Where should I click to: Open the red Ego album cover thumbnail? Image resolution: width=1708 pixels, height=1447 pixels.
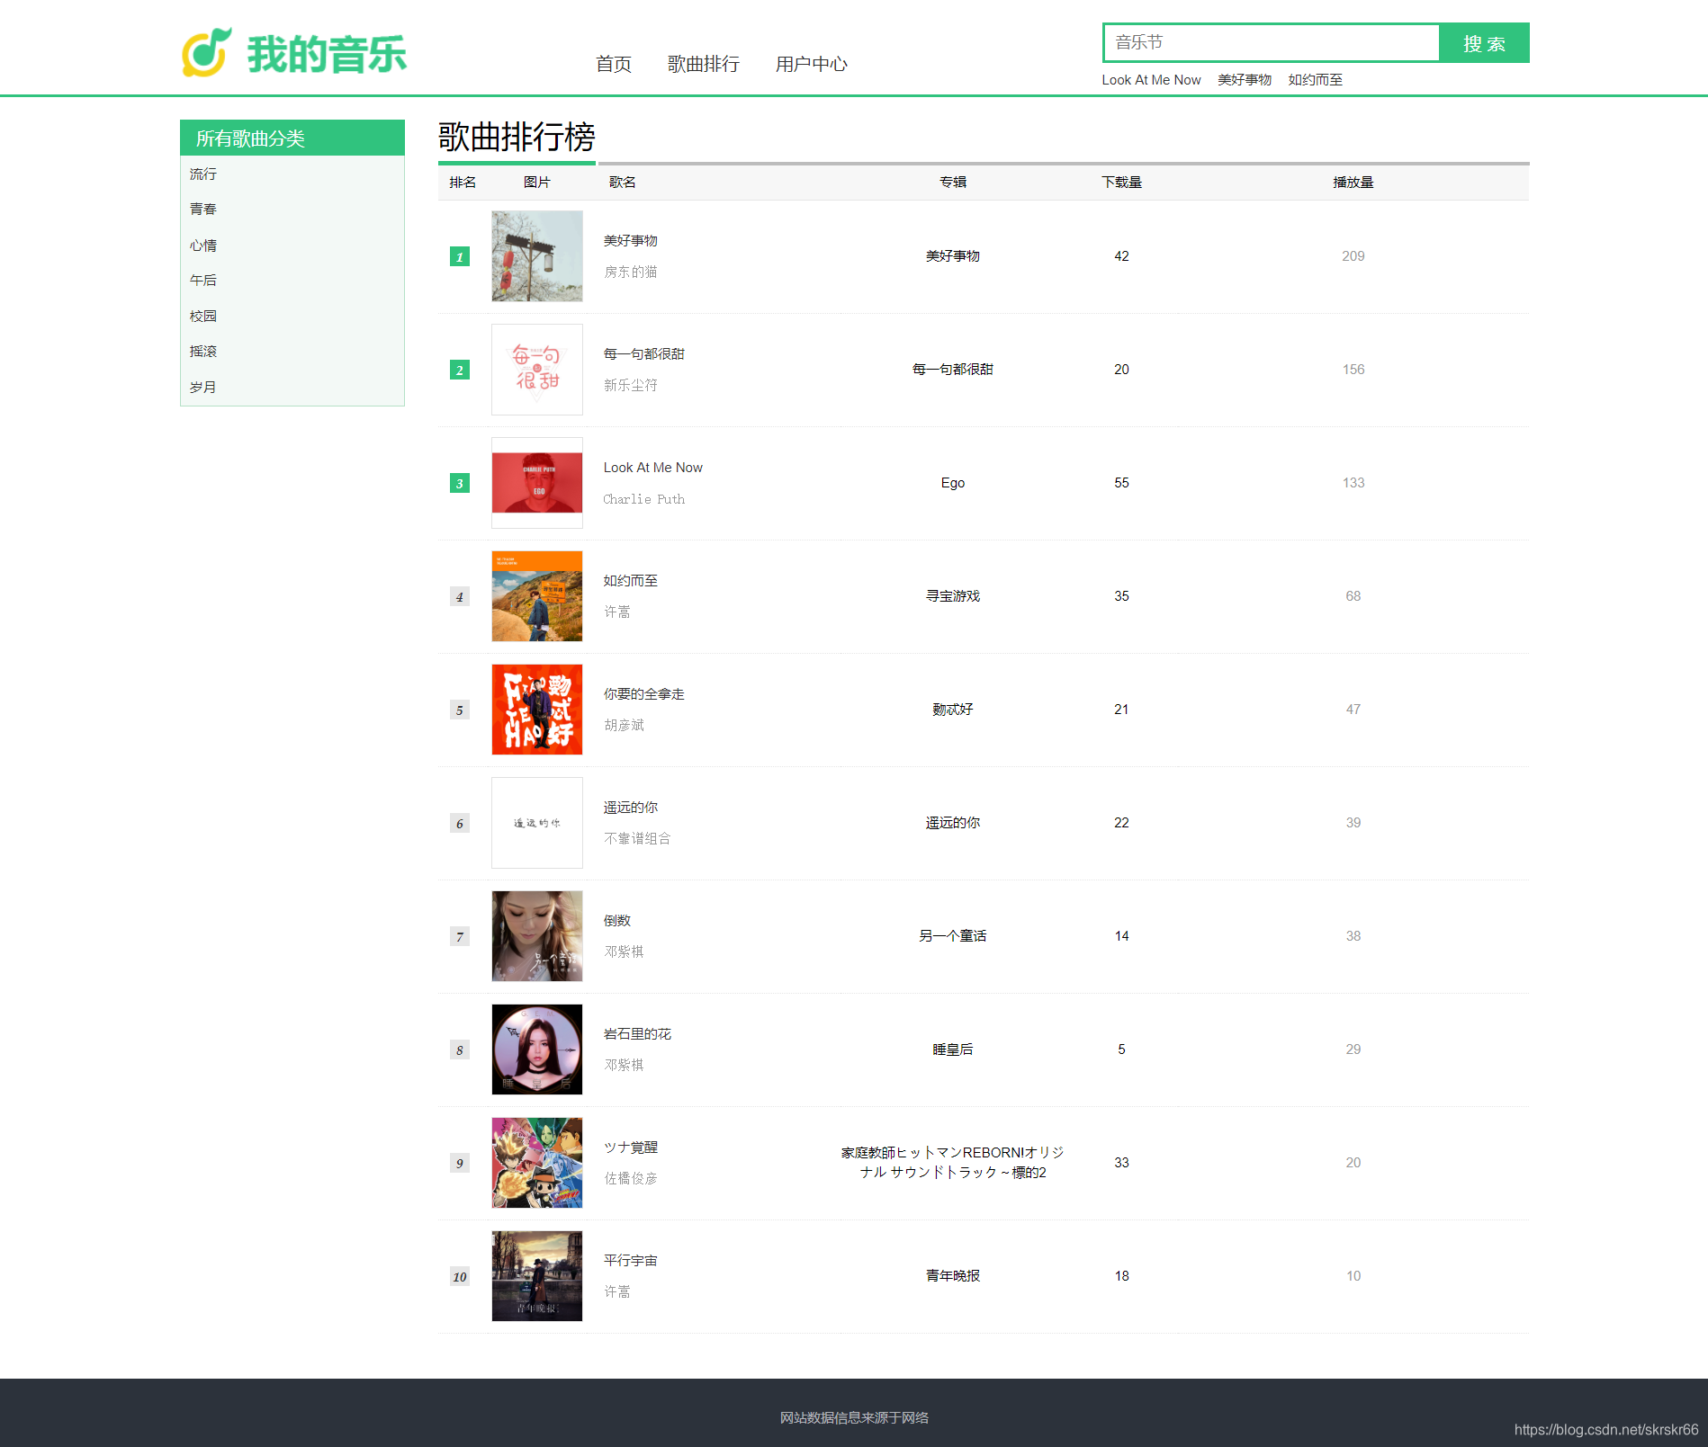tap(537, 483)
